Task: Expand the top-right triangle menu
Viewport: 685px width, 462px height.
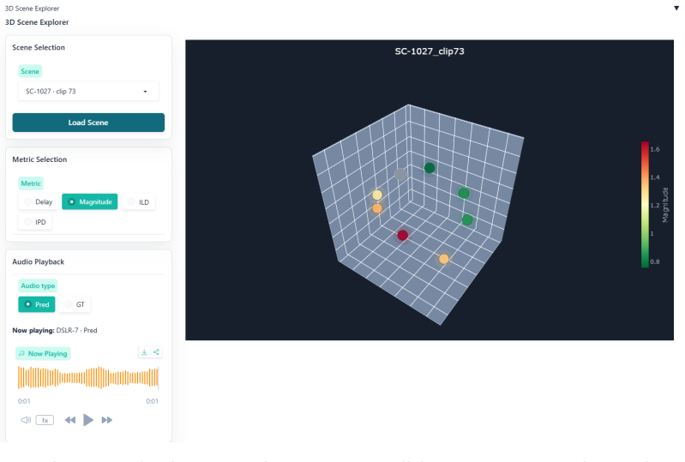Action: (x=676, y=9)
